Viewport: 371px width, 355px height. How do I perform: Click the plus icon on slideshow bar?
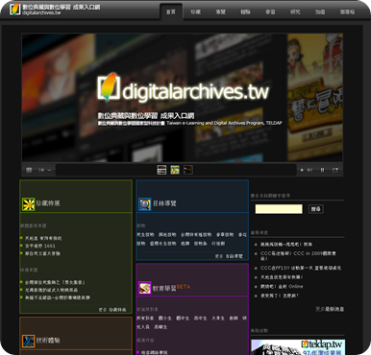[x=302, y=170]
